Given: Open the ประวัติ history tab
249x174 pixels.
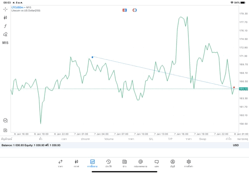Looking at the screenshot, I should [x=108, y=163].
